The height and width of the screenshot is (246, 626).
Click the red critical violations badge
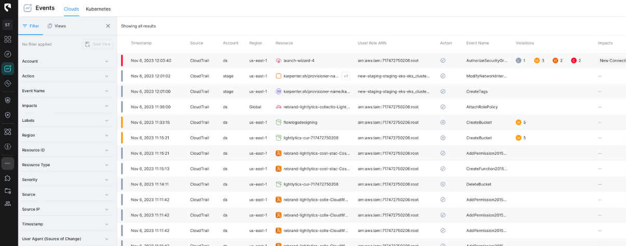(x=574, y=61)
